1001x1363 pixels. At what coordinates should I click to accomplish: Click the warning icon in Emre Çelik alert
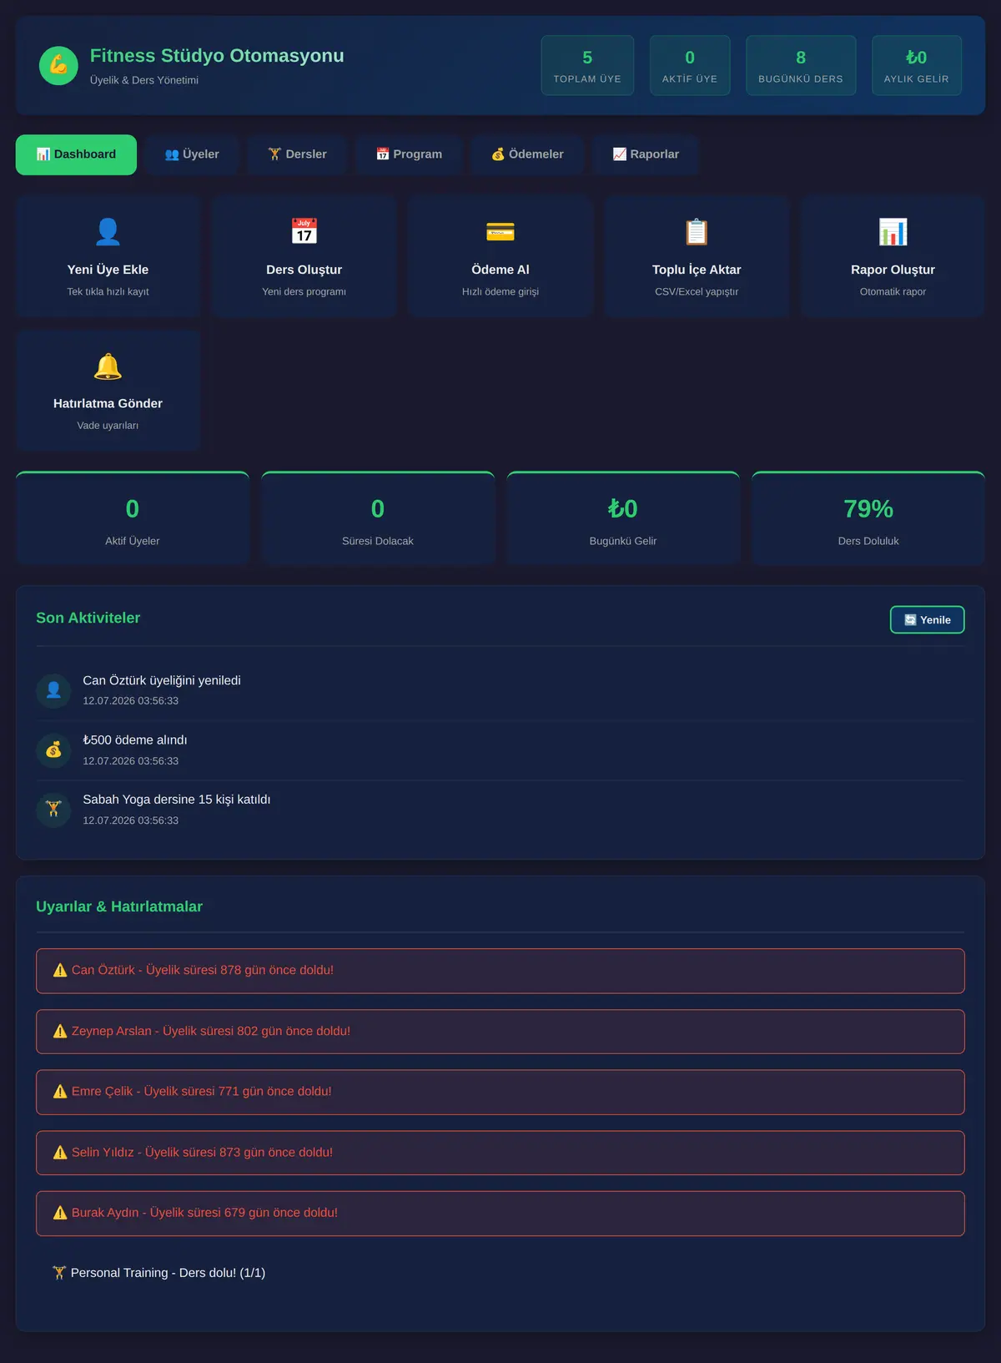[60, 1091]
